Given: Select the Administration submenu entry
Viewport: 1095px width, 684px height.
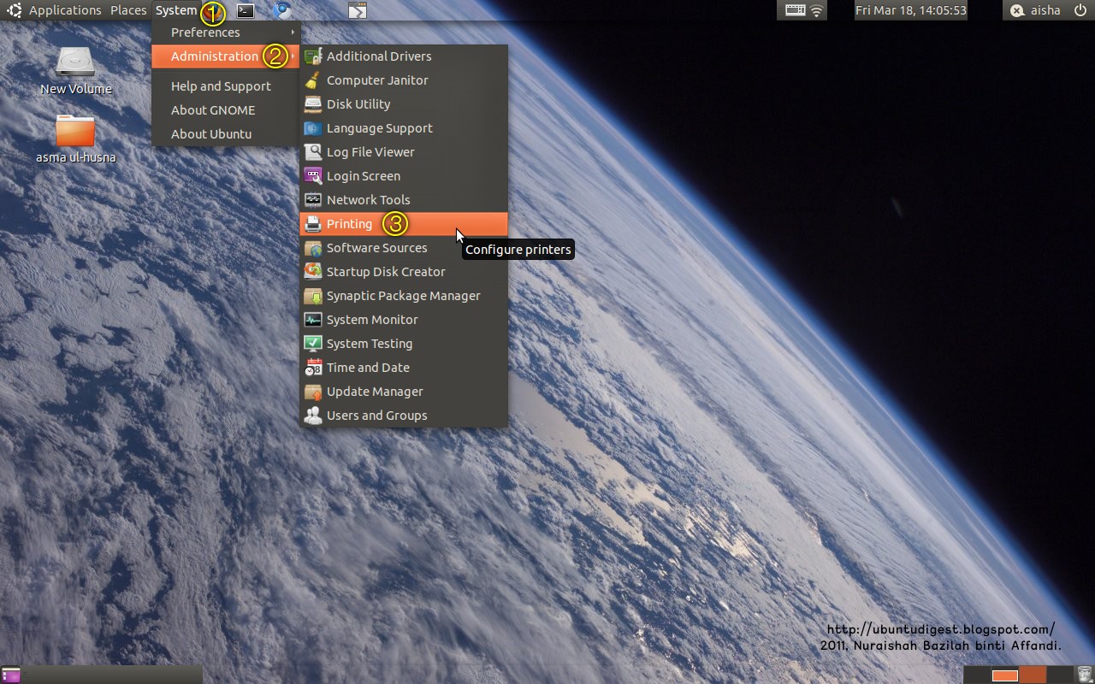Looking at the screenshot, I should [x=226, y=56].
